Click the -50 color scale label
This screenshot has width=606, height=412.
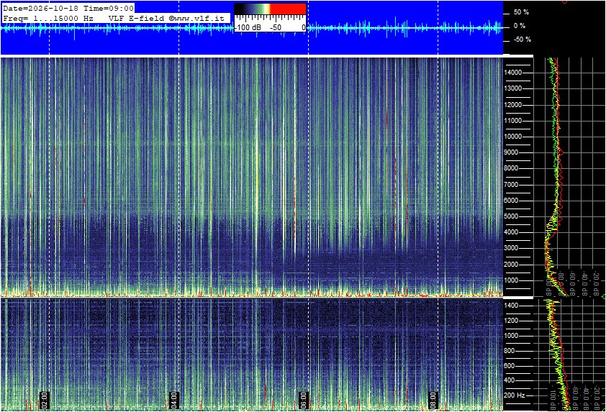click(275, 28)
